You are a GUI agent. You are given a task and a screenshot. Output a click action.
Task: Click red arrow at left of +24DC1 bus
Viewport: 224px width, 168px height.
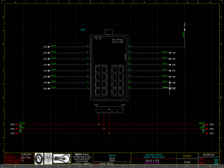tap(17, 124)
